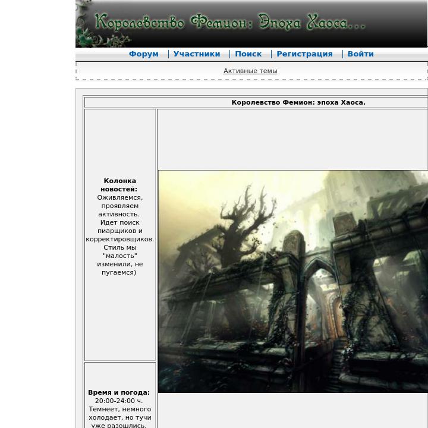This screenshot has height=428, width=428.
Task: Click the '20:00-24:00 ч.' time text
Action: [119, 401]
